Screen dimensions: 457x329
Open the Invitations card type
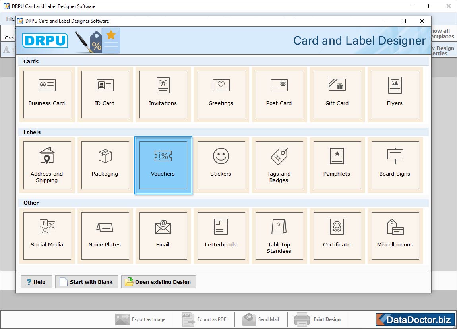coord(163,95)
